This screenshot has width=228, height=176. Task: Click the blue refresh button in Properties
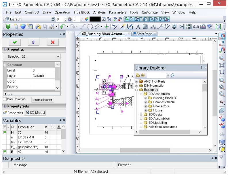click(33, 42)
